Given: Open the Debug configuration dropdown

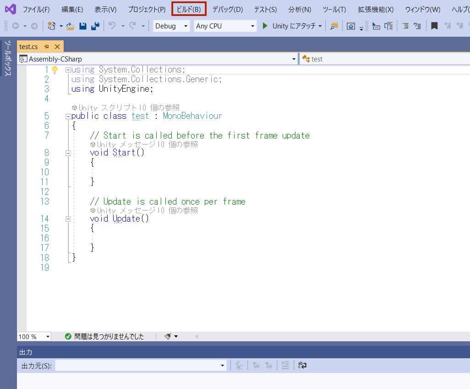Looking at the screenshot, I should [x=171, y=26].
